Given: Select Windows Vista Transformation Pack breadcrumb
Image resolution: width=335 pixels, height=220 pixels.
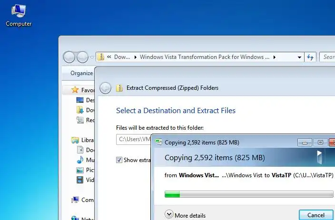Looking at the screenshot, I should pyautogui.click(x=205, y=57).
